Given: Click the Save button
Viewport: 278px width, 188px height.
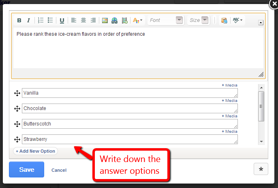Looking at the screenshot, I should pos(26,170).
